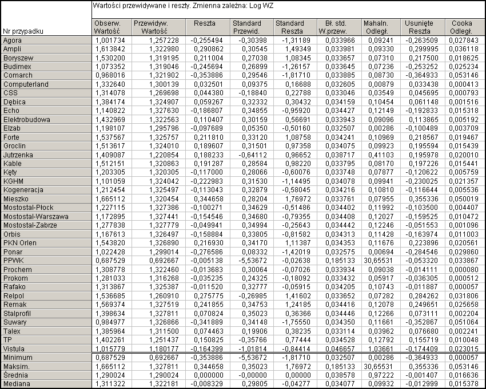
Task: Select the Elzab row label
Action: [46, 128]
